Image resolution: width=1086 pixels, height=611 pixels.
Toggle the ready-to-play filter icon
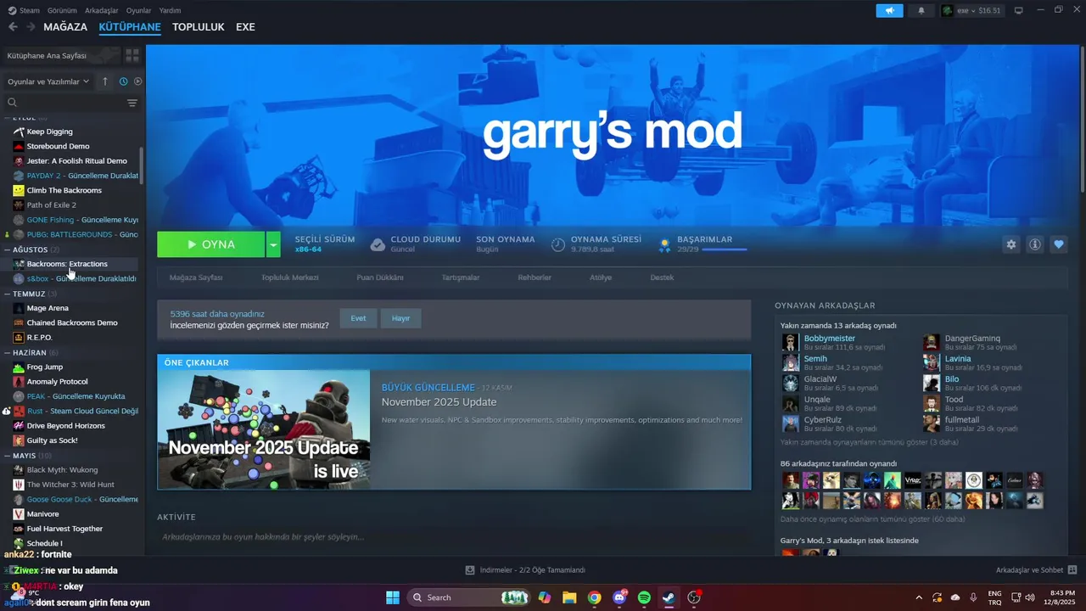[x=138, y=81]
